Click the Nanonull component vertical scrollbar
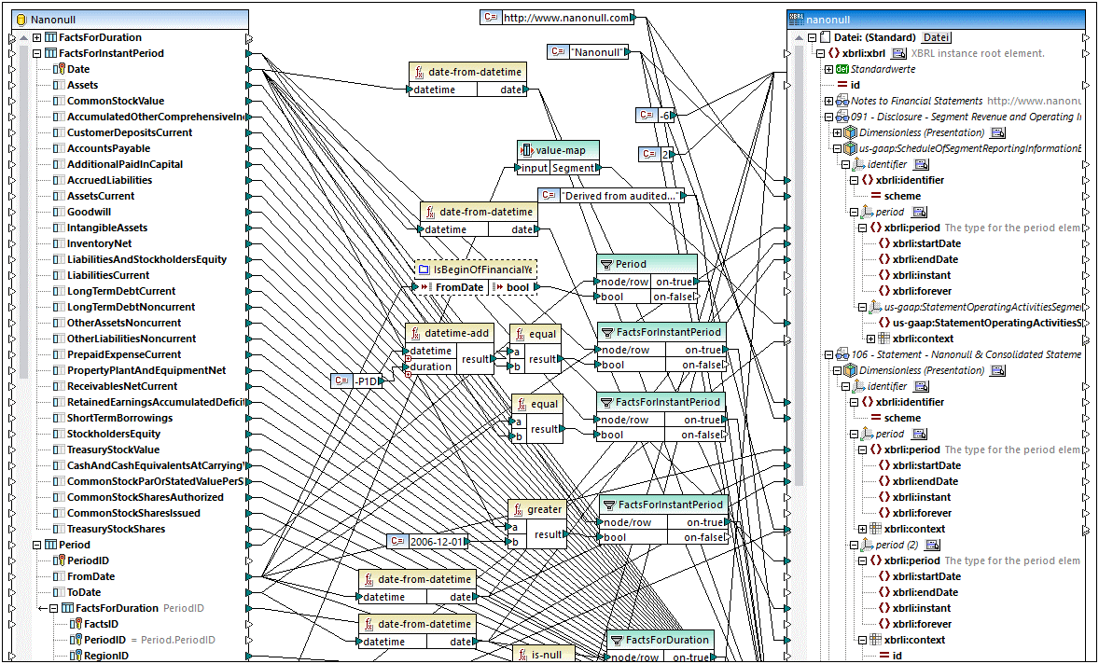 22,280
